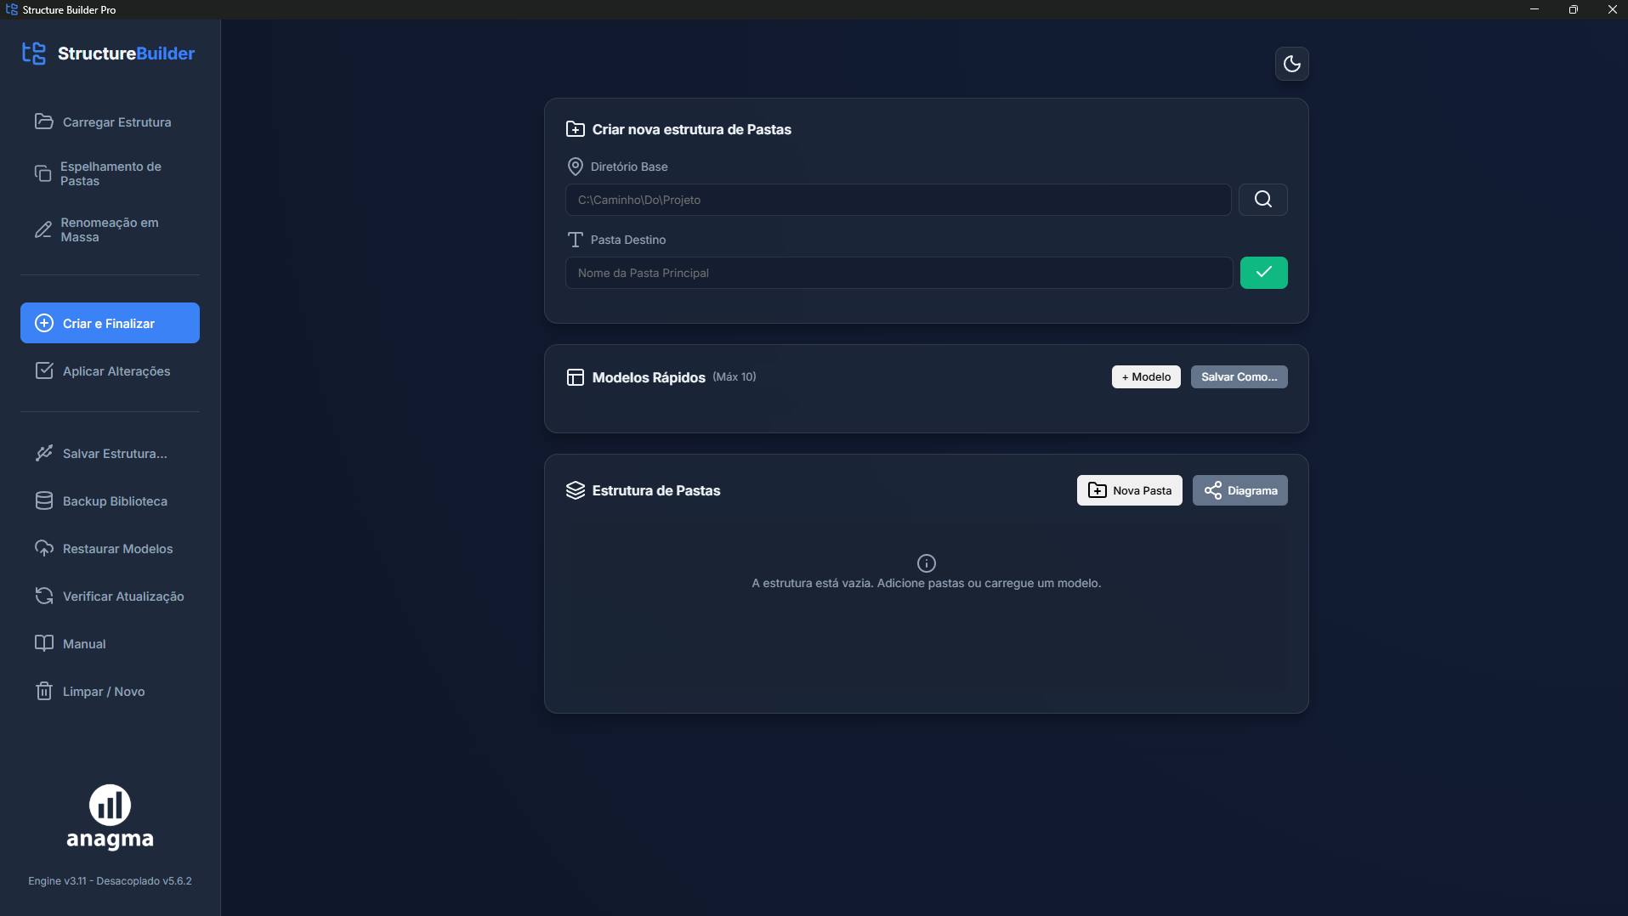Screen dimensions: 1628x916
Task: Click the Nova Pasta button
Action: [1129, 490]
